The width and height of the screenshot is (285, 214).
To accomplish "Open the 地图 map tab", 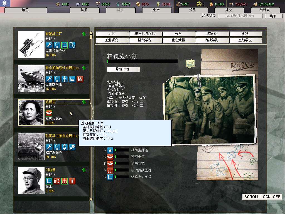I will click(26, 10).
